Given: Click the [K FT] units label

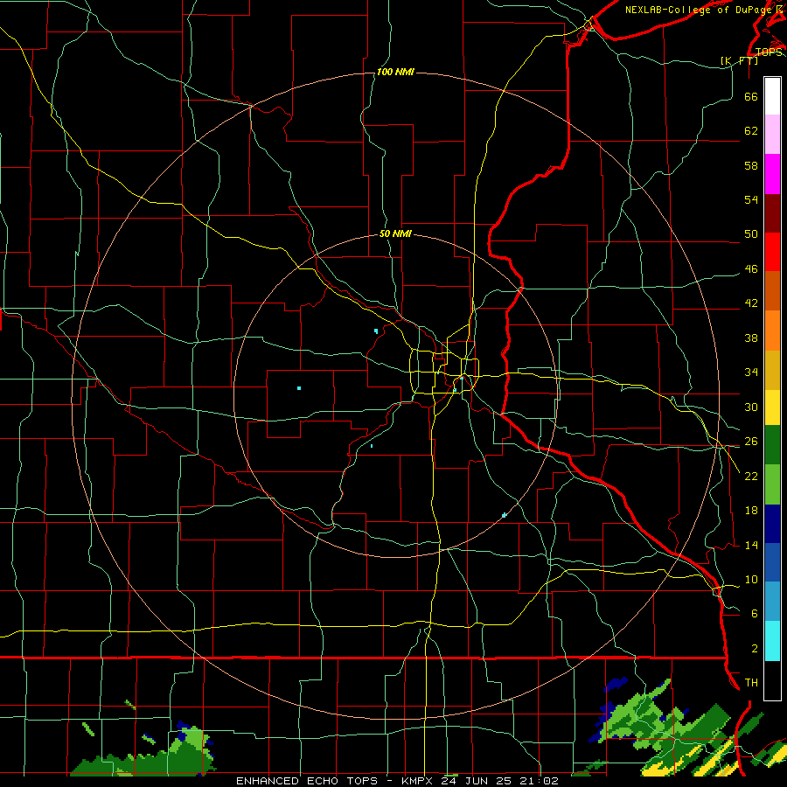Looking at the screenshot, I should point(739,60).
